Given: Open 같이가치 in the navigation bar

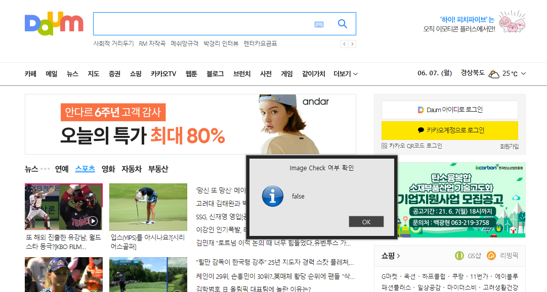Looking at the screenshot, I should tap(314, 74).
